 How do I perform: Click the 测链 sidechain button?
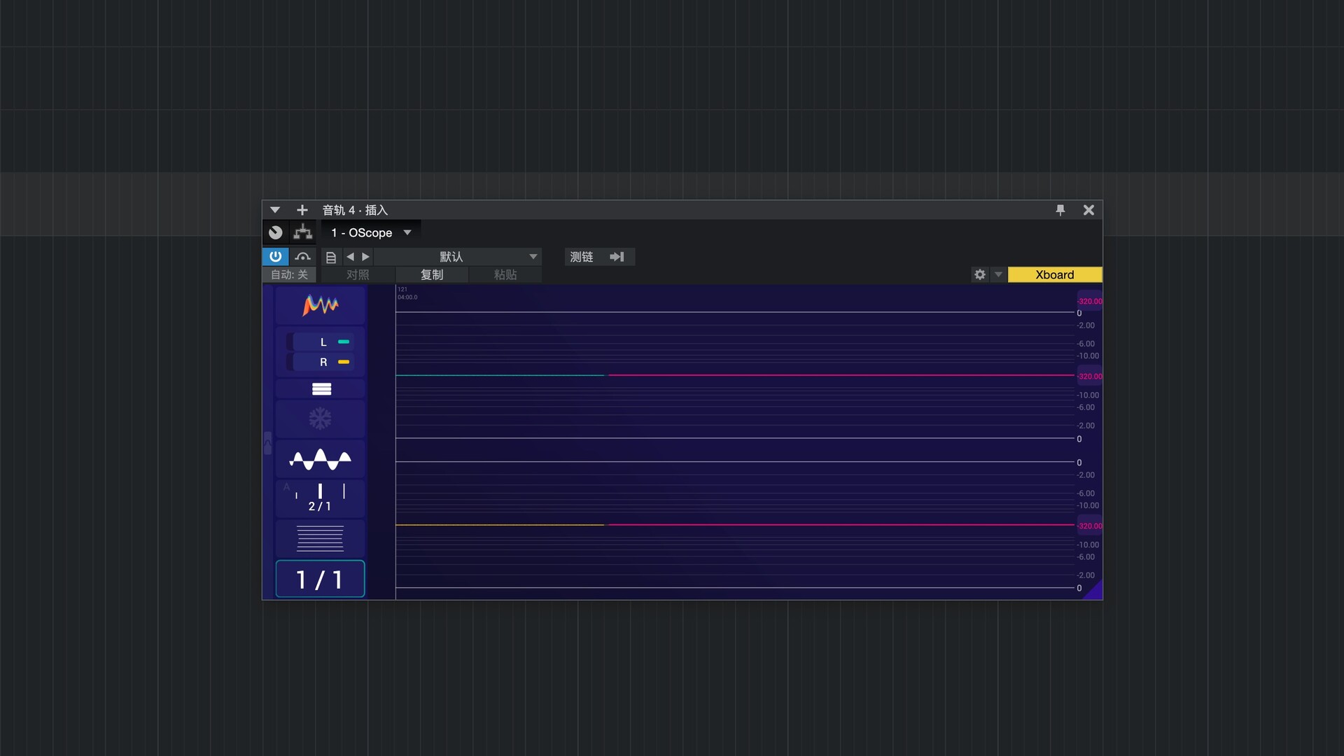click(x=582, y=257)
